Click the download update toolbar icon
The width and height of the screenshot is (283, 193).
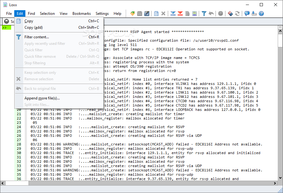(254, 14)
